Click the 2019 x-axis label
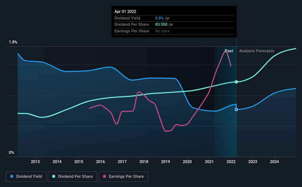Viewport: 302px width, 187px height. pos(166,162)
